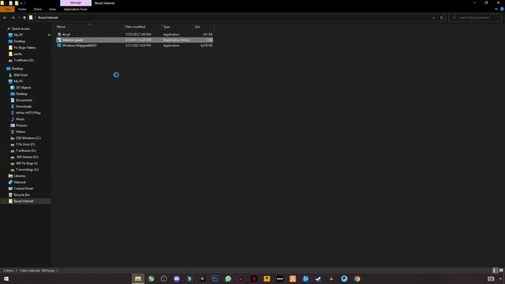505x284 pixels.
Task: Open the address bar history dropdown
Action: [433, 17]
